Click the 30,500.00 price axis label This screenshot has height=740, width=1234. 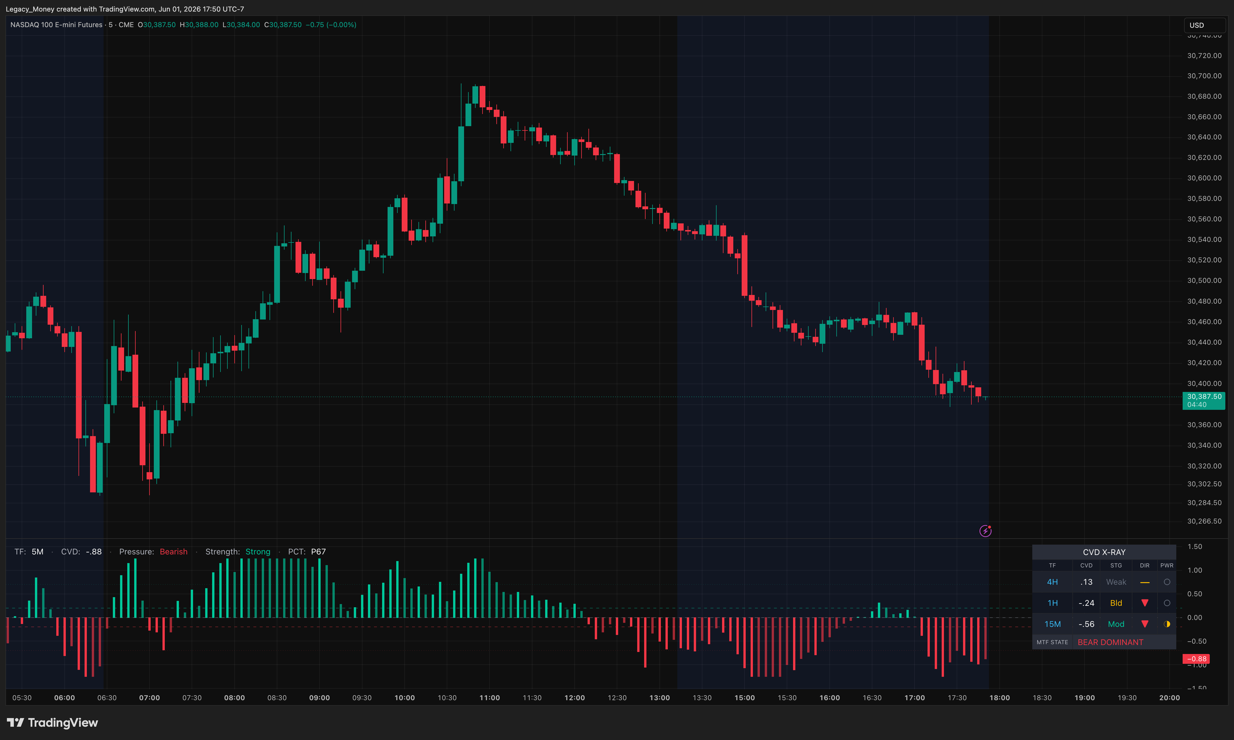[x=1204, y=280]
